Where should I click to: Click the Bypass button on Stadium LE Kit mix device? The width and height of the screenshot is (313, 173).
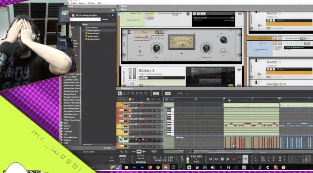point(149,18)
